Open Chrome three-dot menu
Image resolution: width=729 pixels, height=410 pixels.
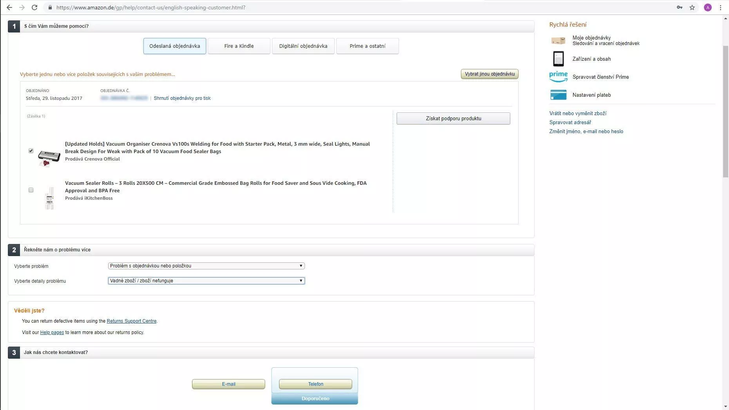720,7
